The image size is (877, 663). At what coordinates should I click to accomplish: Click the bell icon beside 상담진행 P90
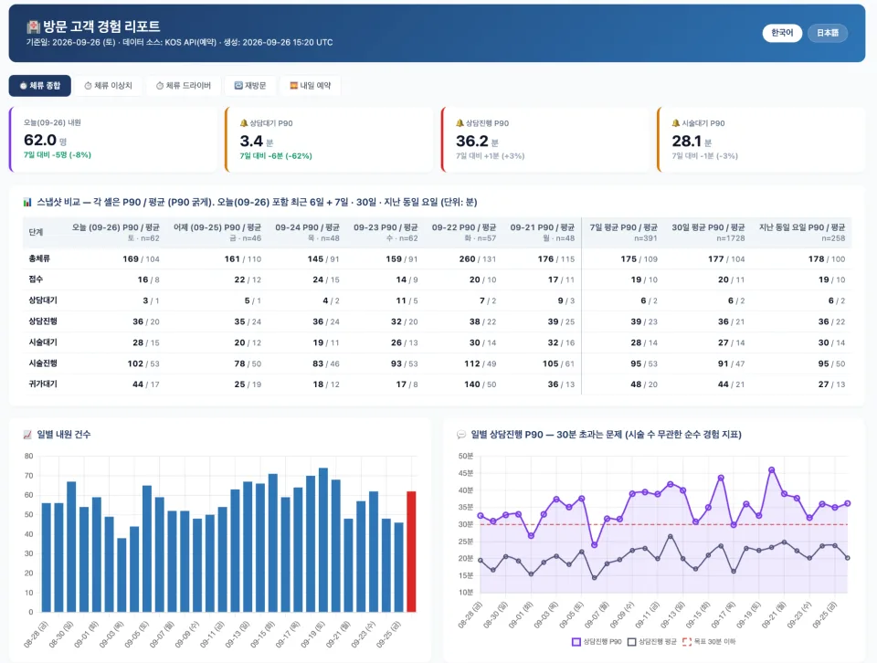pos(460,123)
